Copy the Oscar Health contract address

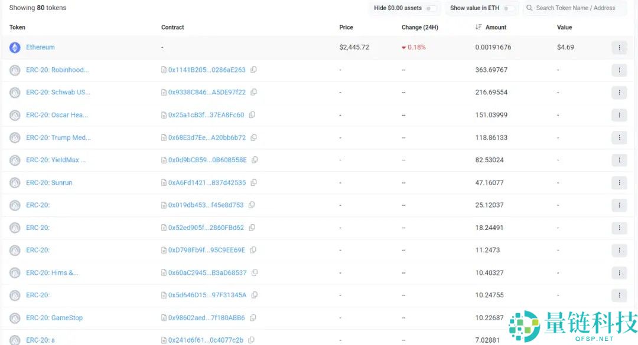252,114
